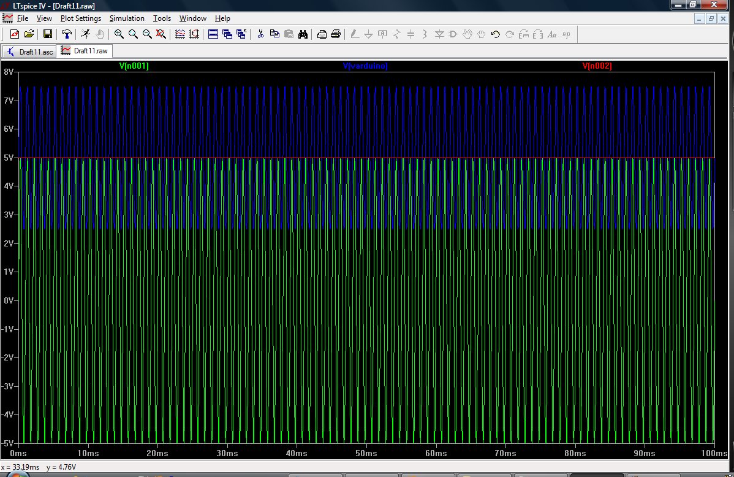The height and width of the screenshot is (477, 734).
Task: Click the scissors Cut icon
Action: pos(260,34)
